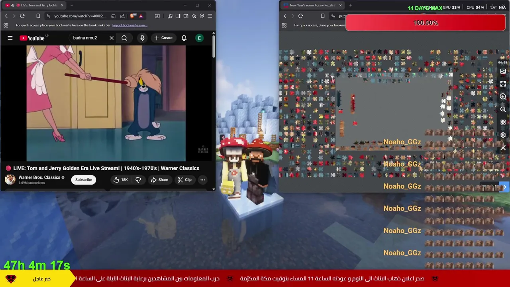This screenshot has height=287, width=510.
Task: Click the Tom and Jerry video player
Action: coord(106,103)
